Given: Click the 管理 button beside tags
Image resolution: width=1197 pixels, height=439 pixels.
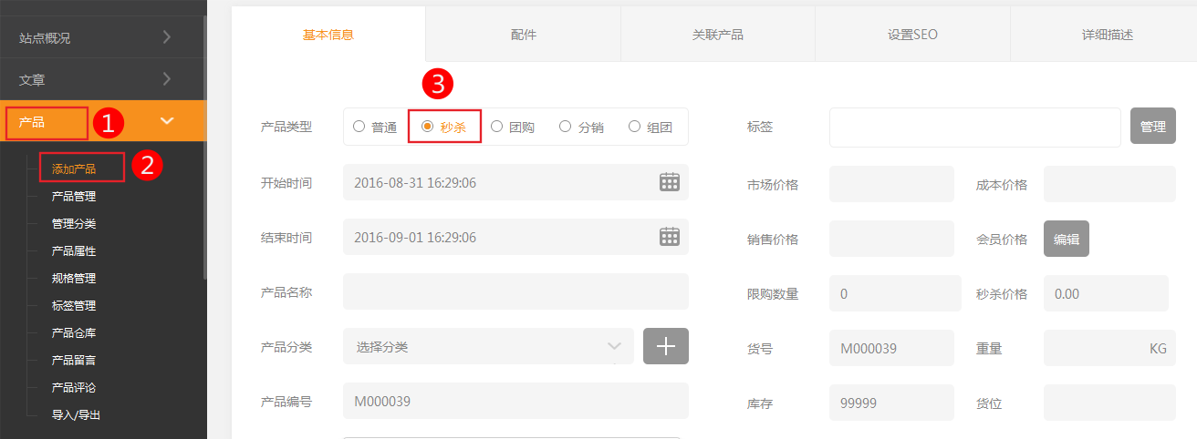Looking at the screenshot, I should [1152, 127].
